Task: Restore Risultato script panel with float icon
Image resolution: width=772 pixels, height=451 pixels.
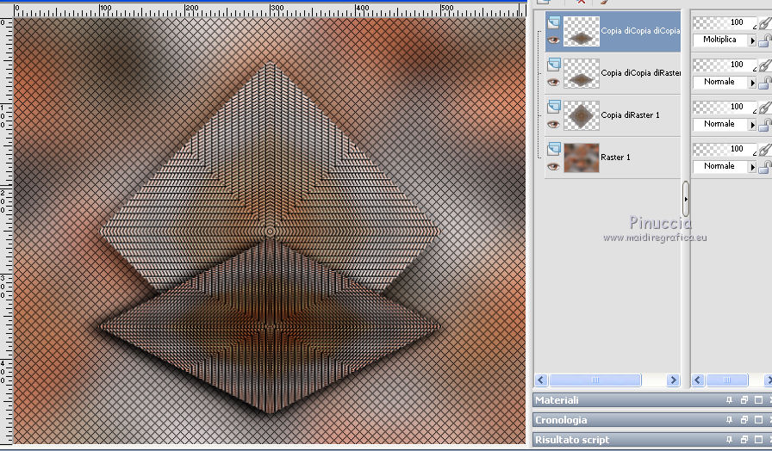Action: pyautogui.click(x=744, y=440)
